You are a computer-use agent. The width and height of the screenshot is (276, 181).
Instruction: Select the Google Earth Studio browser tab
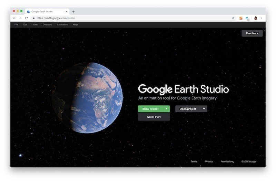[x=47, y=12]
